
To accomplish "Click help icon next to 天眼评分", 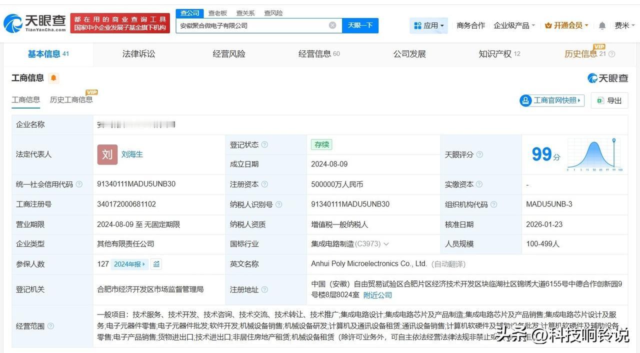I will point(479,154).
